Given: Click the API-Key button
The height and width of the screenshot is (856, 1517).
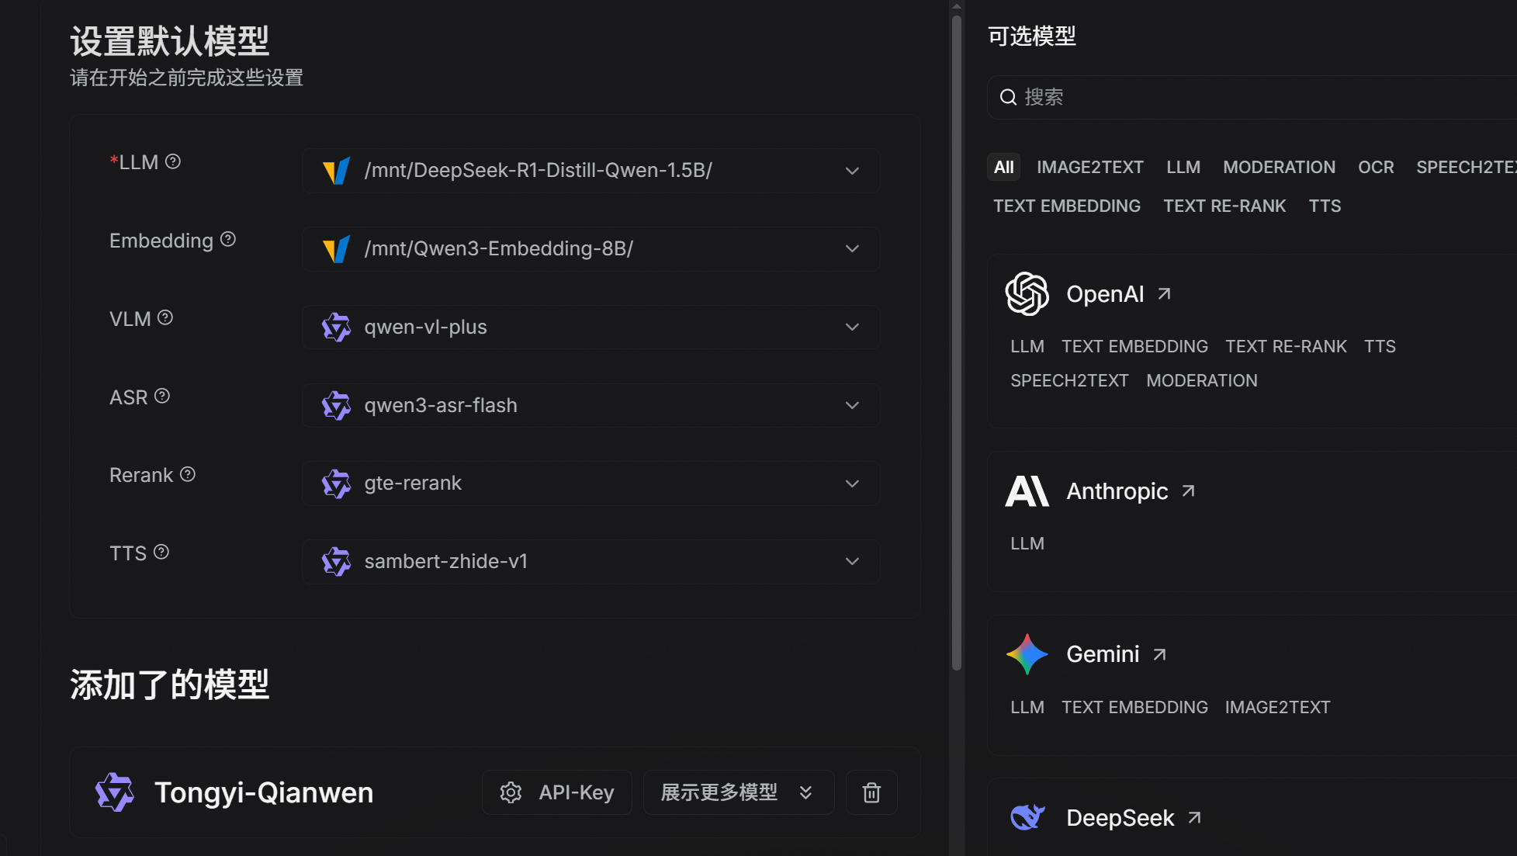Looking at the screenshot, I should point(557,792).
